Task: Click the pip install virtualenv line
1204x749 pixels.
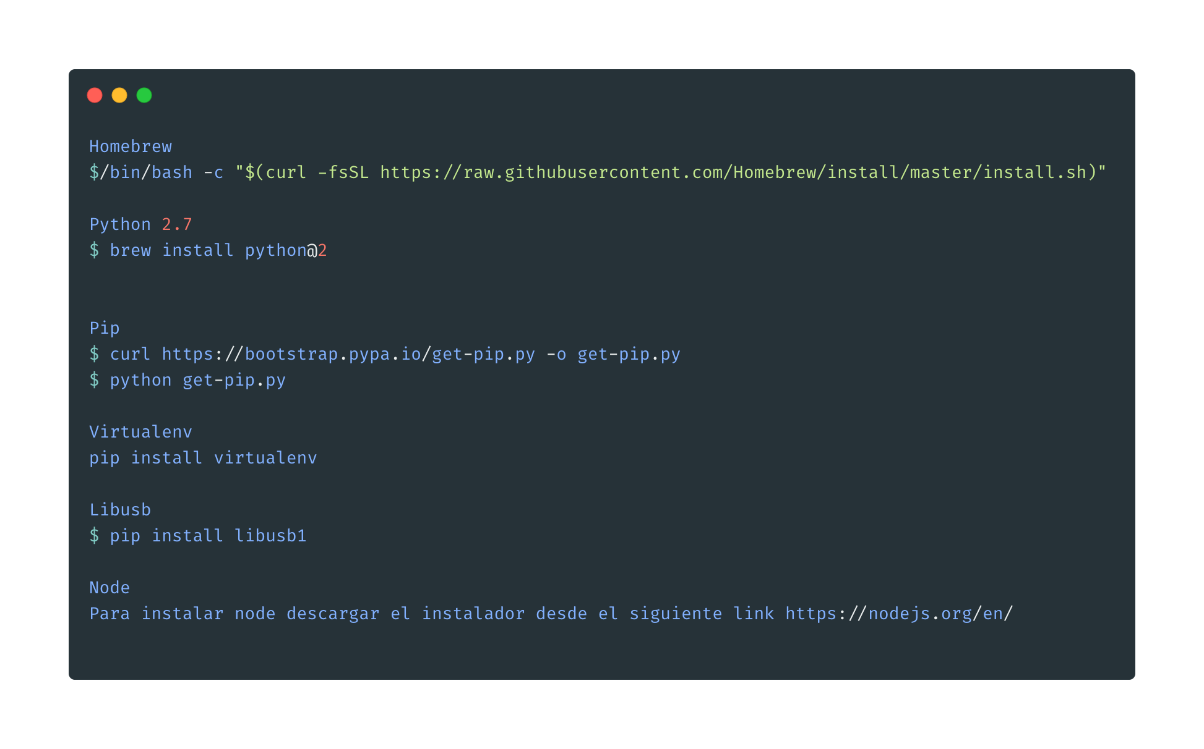Action: coord(203,458)
